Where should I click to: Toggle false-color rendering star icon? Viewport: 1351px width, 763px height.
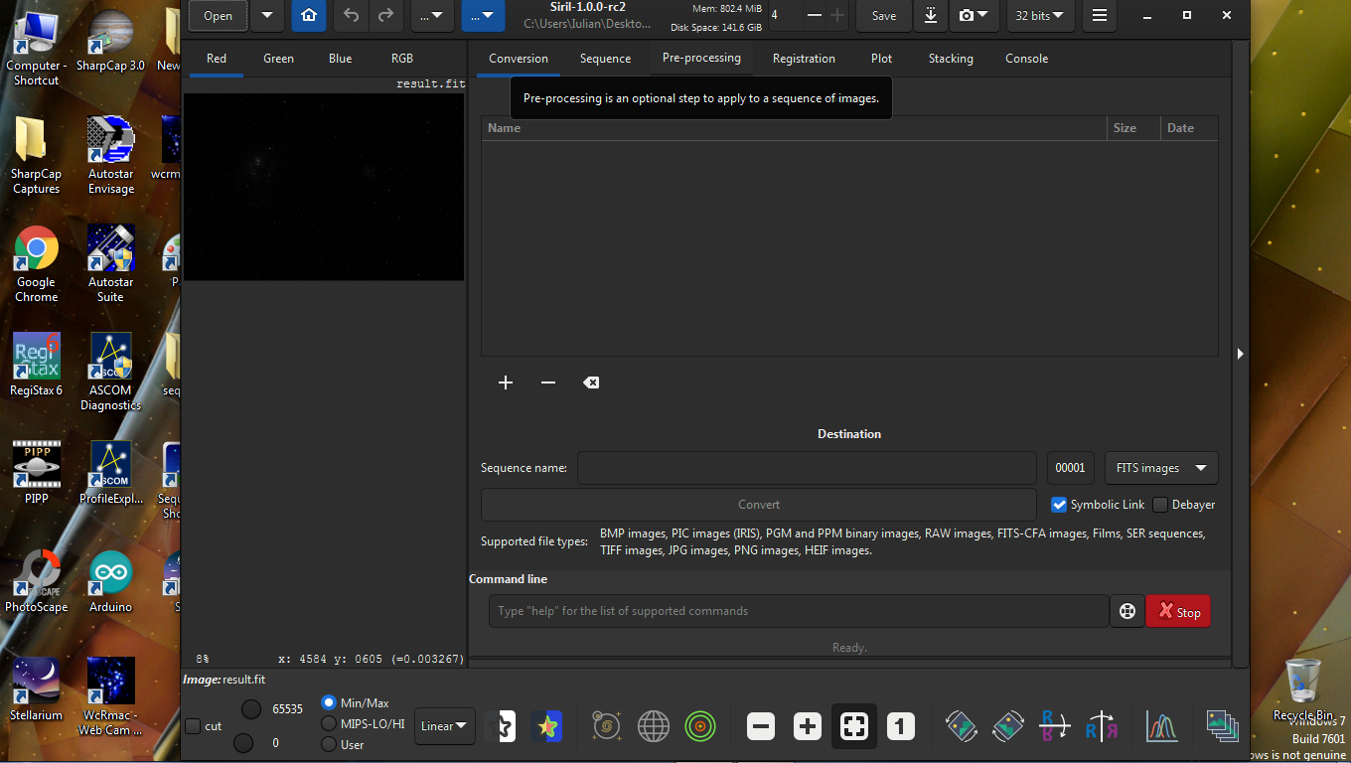click(545, 726)
